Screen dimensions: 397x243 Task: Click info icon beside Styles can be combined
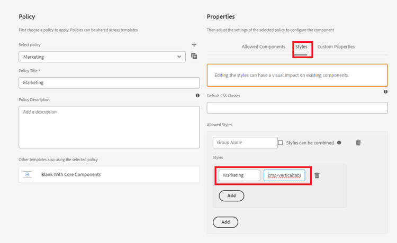(339, 143)
